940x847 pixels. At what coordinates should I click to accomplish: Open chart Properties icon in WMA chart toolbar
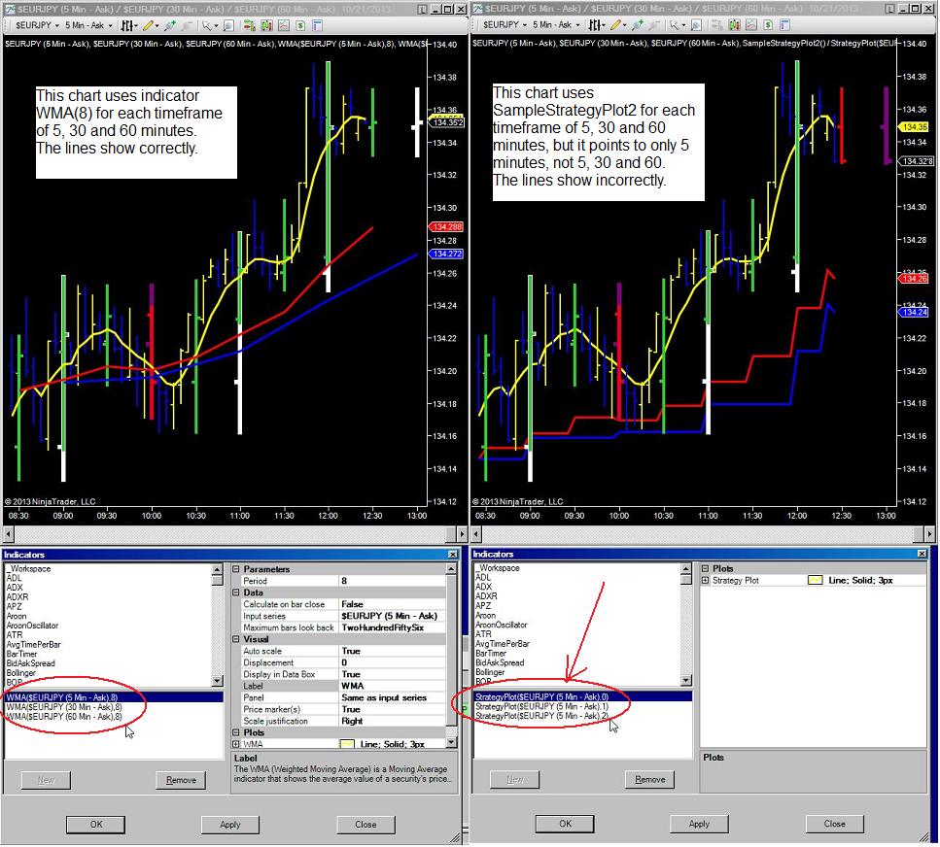317,26
